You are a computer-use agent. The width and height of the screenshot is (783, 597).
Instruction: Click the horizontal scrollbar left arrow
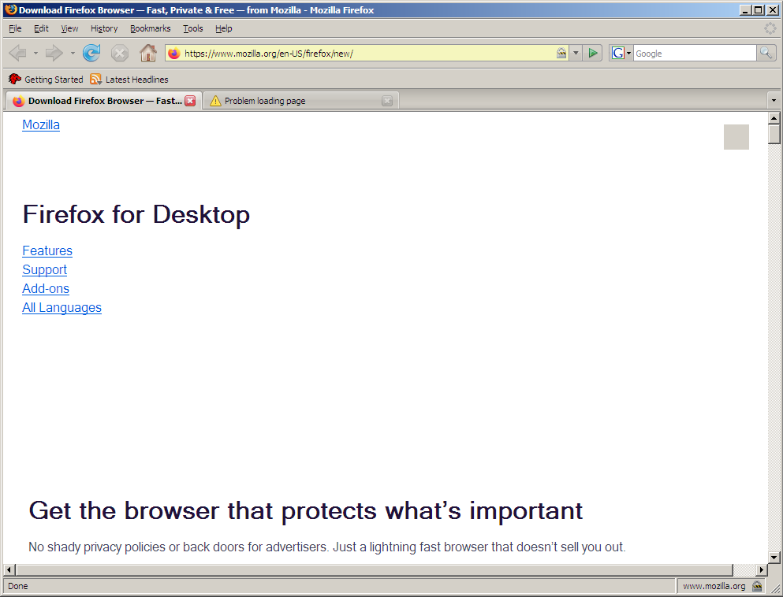coord(9,569)
